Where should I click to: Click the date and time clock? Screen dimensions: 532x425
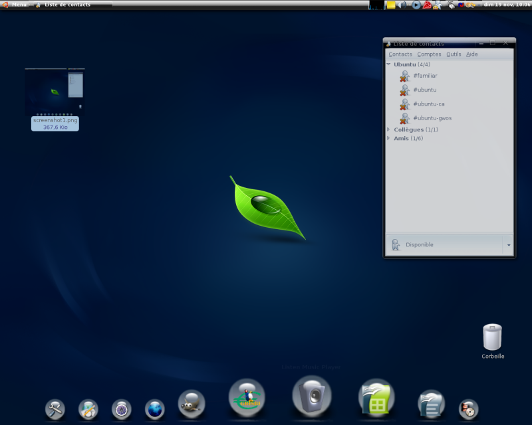tap(507, 5)
